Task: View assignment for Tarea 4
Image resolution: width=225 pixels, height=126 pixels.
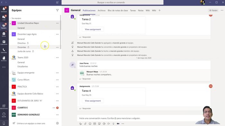Action: [x=93, y=101]
